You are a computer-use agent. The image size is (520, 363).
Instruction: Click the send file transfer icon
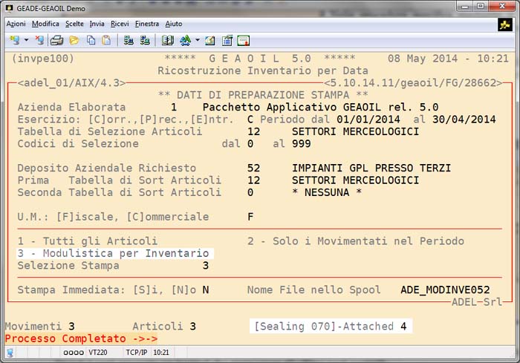(x=128, y=40)
